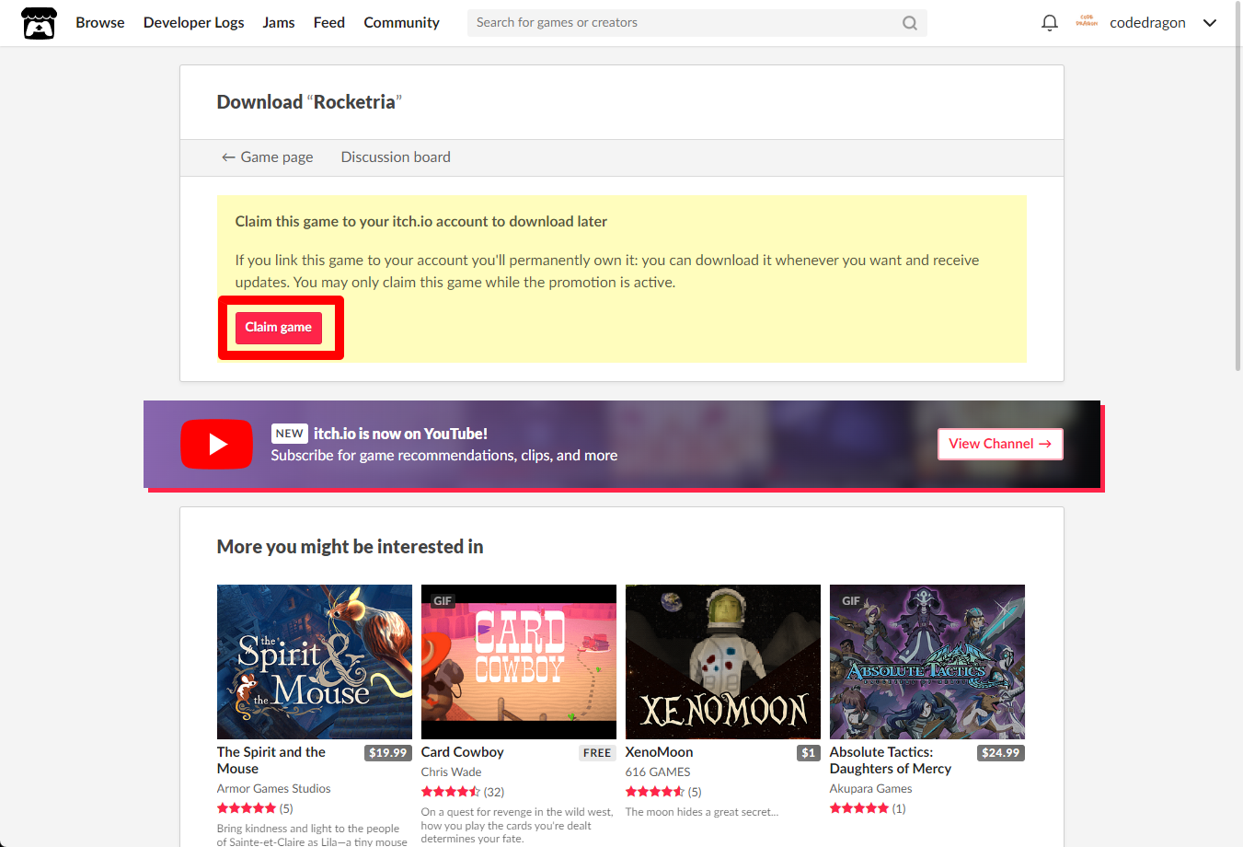
Task: Open the XenoMoon thumbnail
Action: point(723,662)
